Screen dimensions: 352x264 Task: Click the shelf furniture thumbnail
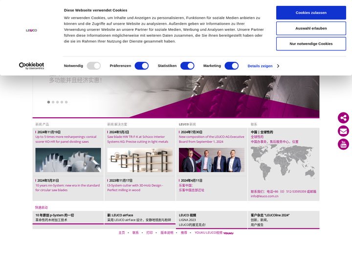tap(140, 160)
